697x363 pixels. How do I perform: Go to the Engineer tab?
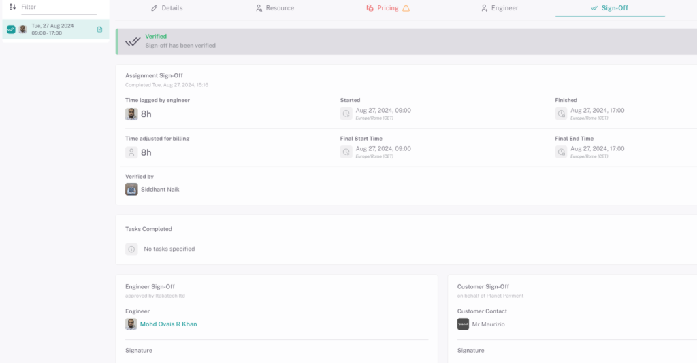[499, 8]
